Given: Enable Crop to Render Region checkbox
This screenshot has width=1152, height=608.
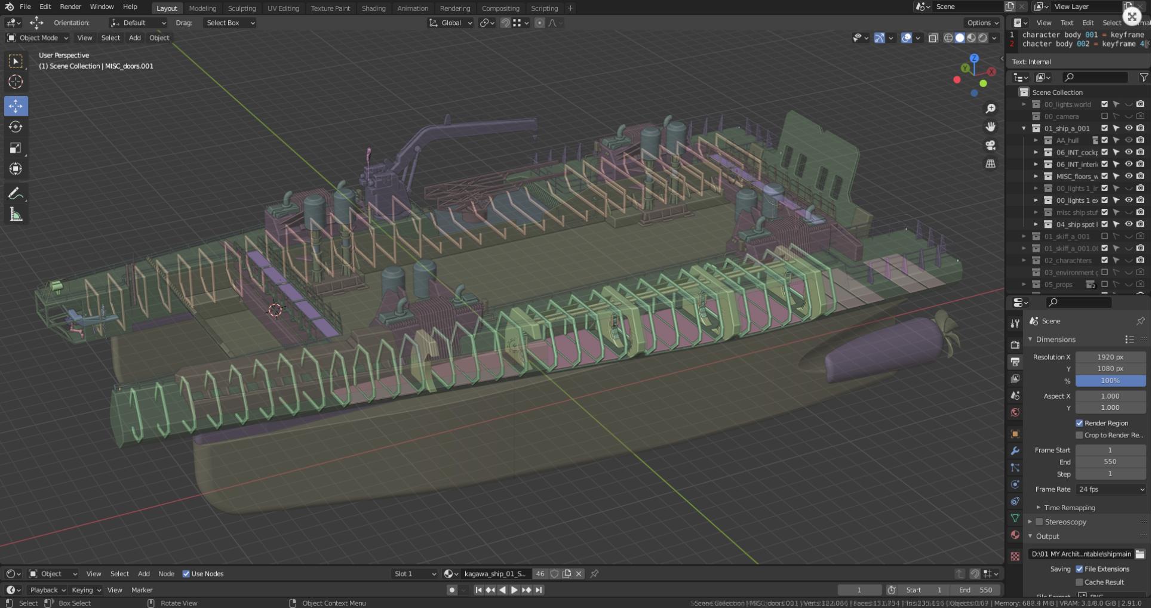Looking at the screenshot, I should coord(1079,435).
